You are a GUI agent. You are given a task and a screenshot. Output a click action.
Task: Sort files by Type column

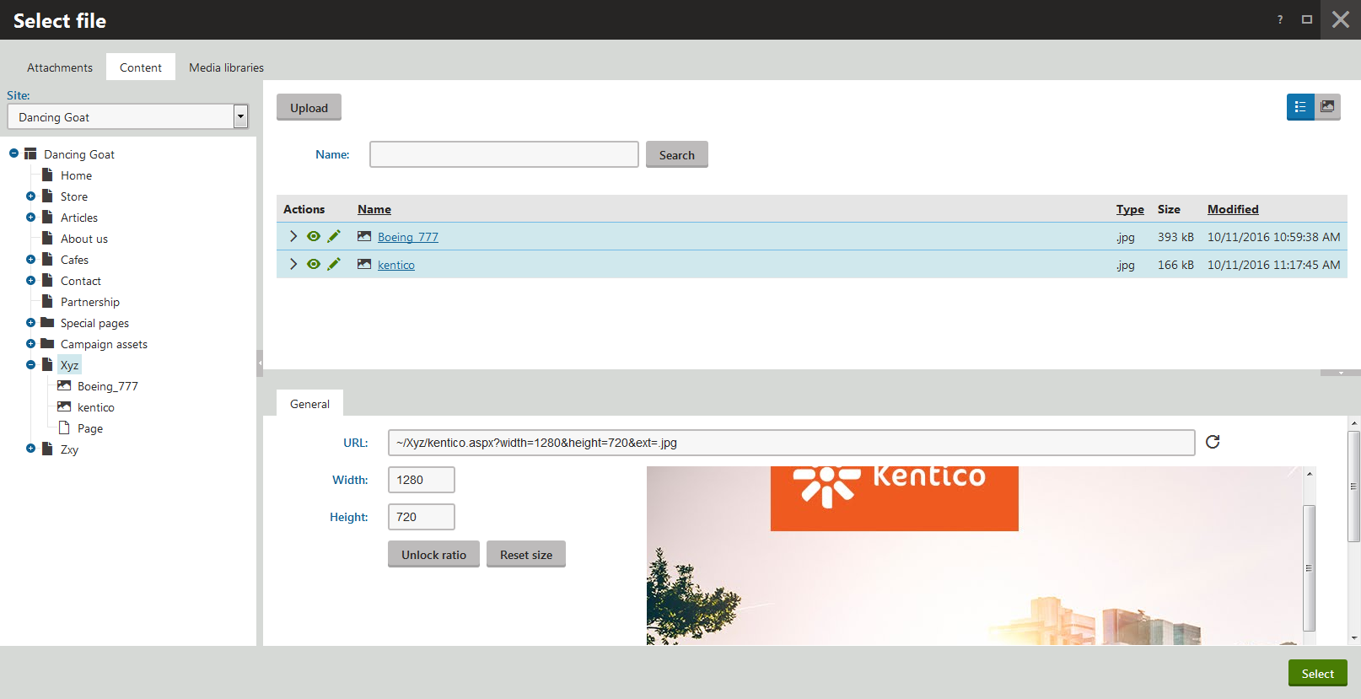click(x=1130, y=209)
